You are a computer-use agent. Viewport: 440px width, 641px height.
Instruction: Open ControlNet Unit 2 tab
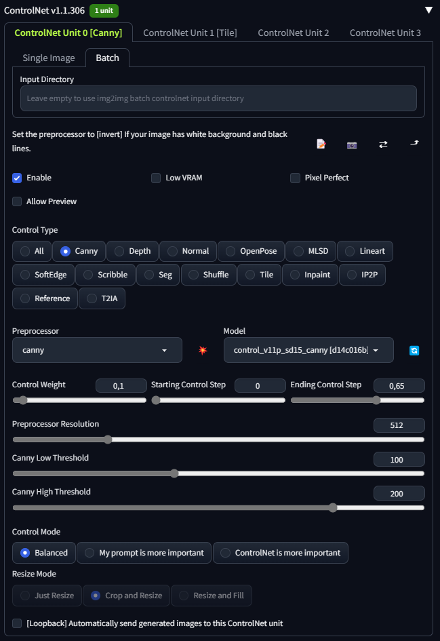click(x=294, y=33)
